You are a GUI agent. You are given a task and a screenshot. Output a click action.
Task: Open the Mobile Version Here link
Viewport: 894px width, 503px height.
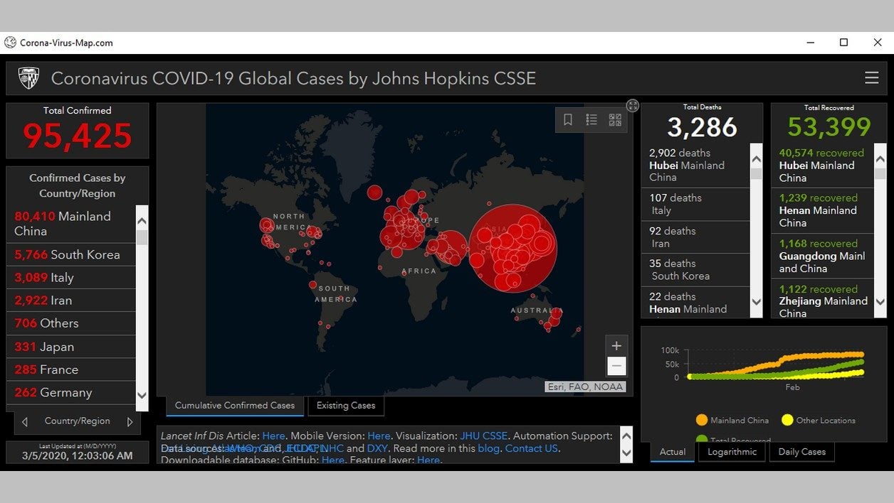point(379,436)
